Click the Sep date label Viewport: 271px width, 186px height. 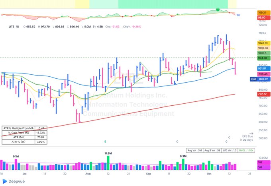point(149,174)
